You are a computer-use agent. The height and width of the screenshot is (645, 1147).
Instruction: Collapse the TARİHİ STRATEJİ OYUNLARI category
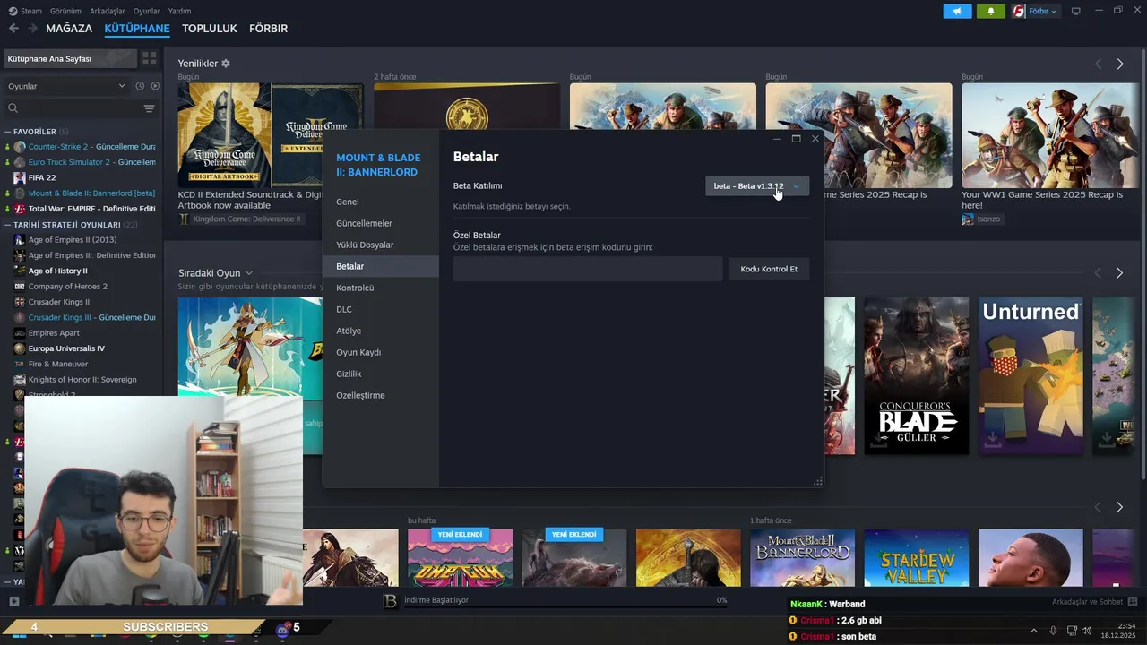click(x=71, y=224)
